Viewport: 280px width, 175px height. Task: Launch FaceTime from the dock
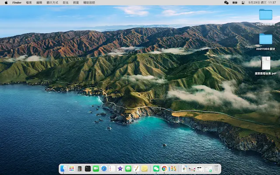(x=96, y=168)
